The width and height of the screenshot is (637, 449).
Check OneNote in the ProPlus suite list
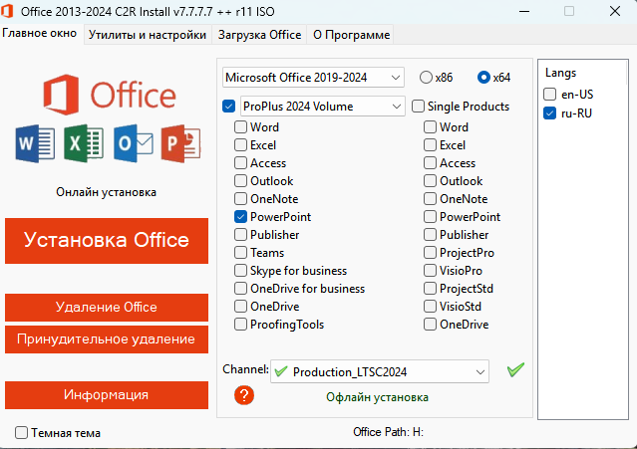click(240, 199)
